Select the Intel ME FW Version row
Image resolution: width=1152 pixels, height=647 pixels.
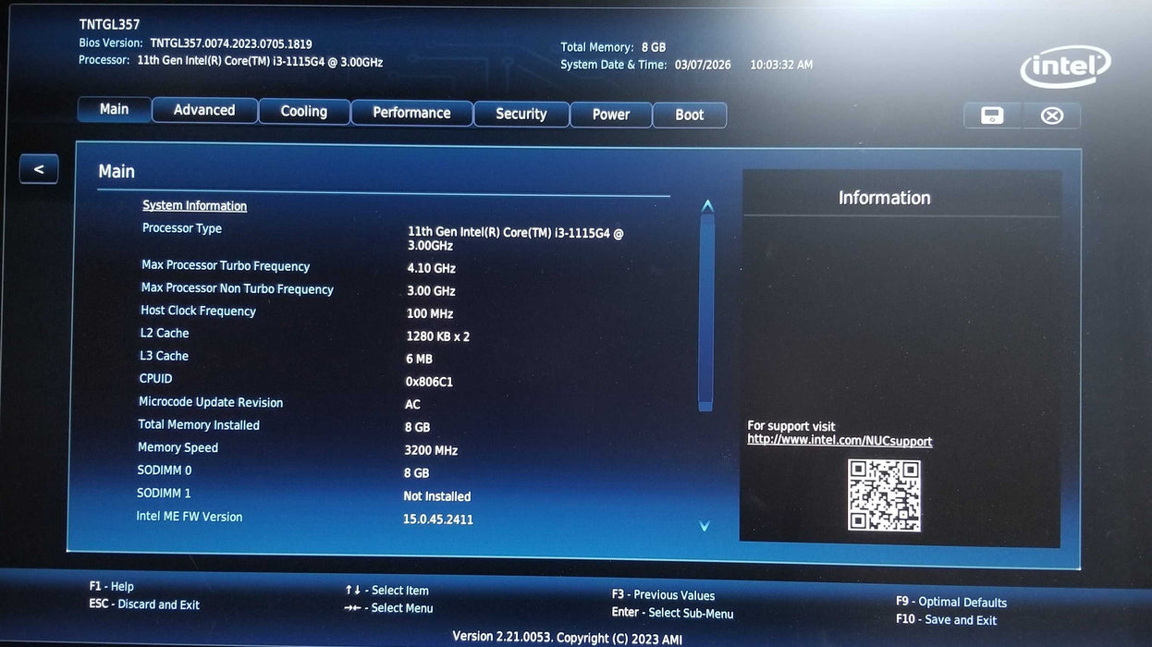coord(190,516)
